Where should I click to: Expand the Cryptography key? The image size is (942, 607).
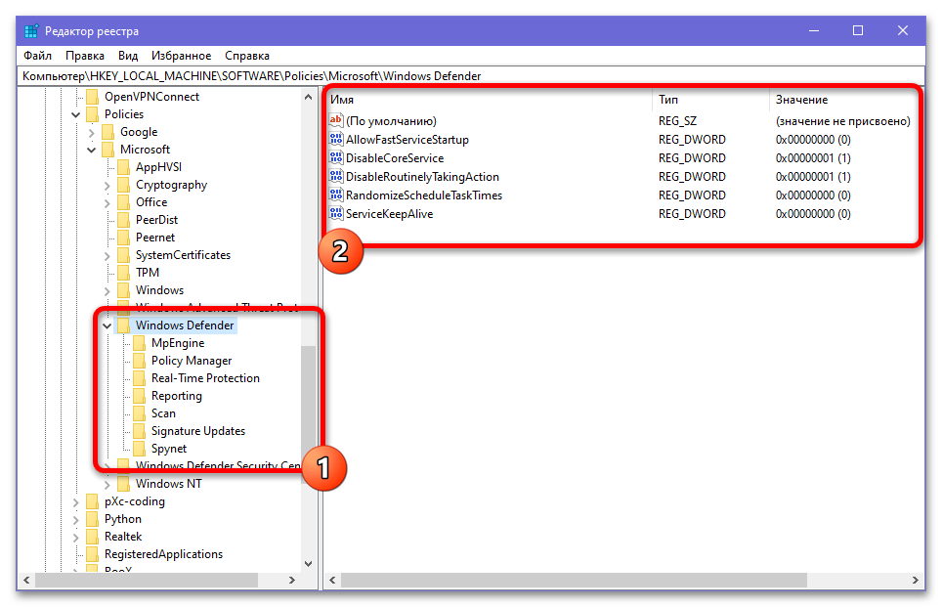point(107,185)
